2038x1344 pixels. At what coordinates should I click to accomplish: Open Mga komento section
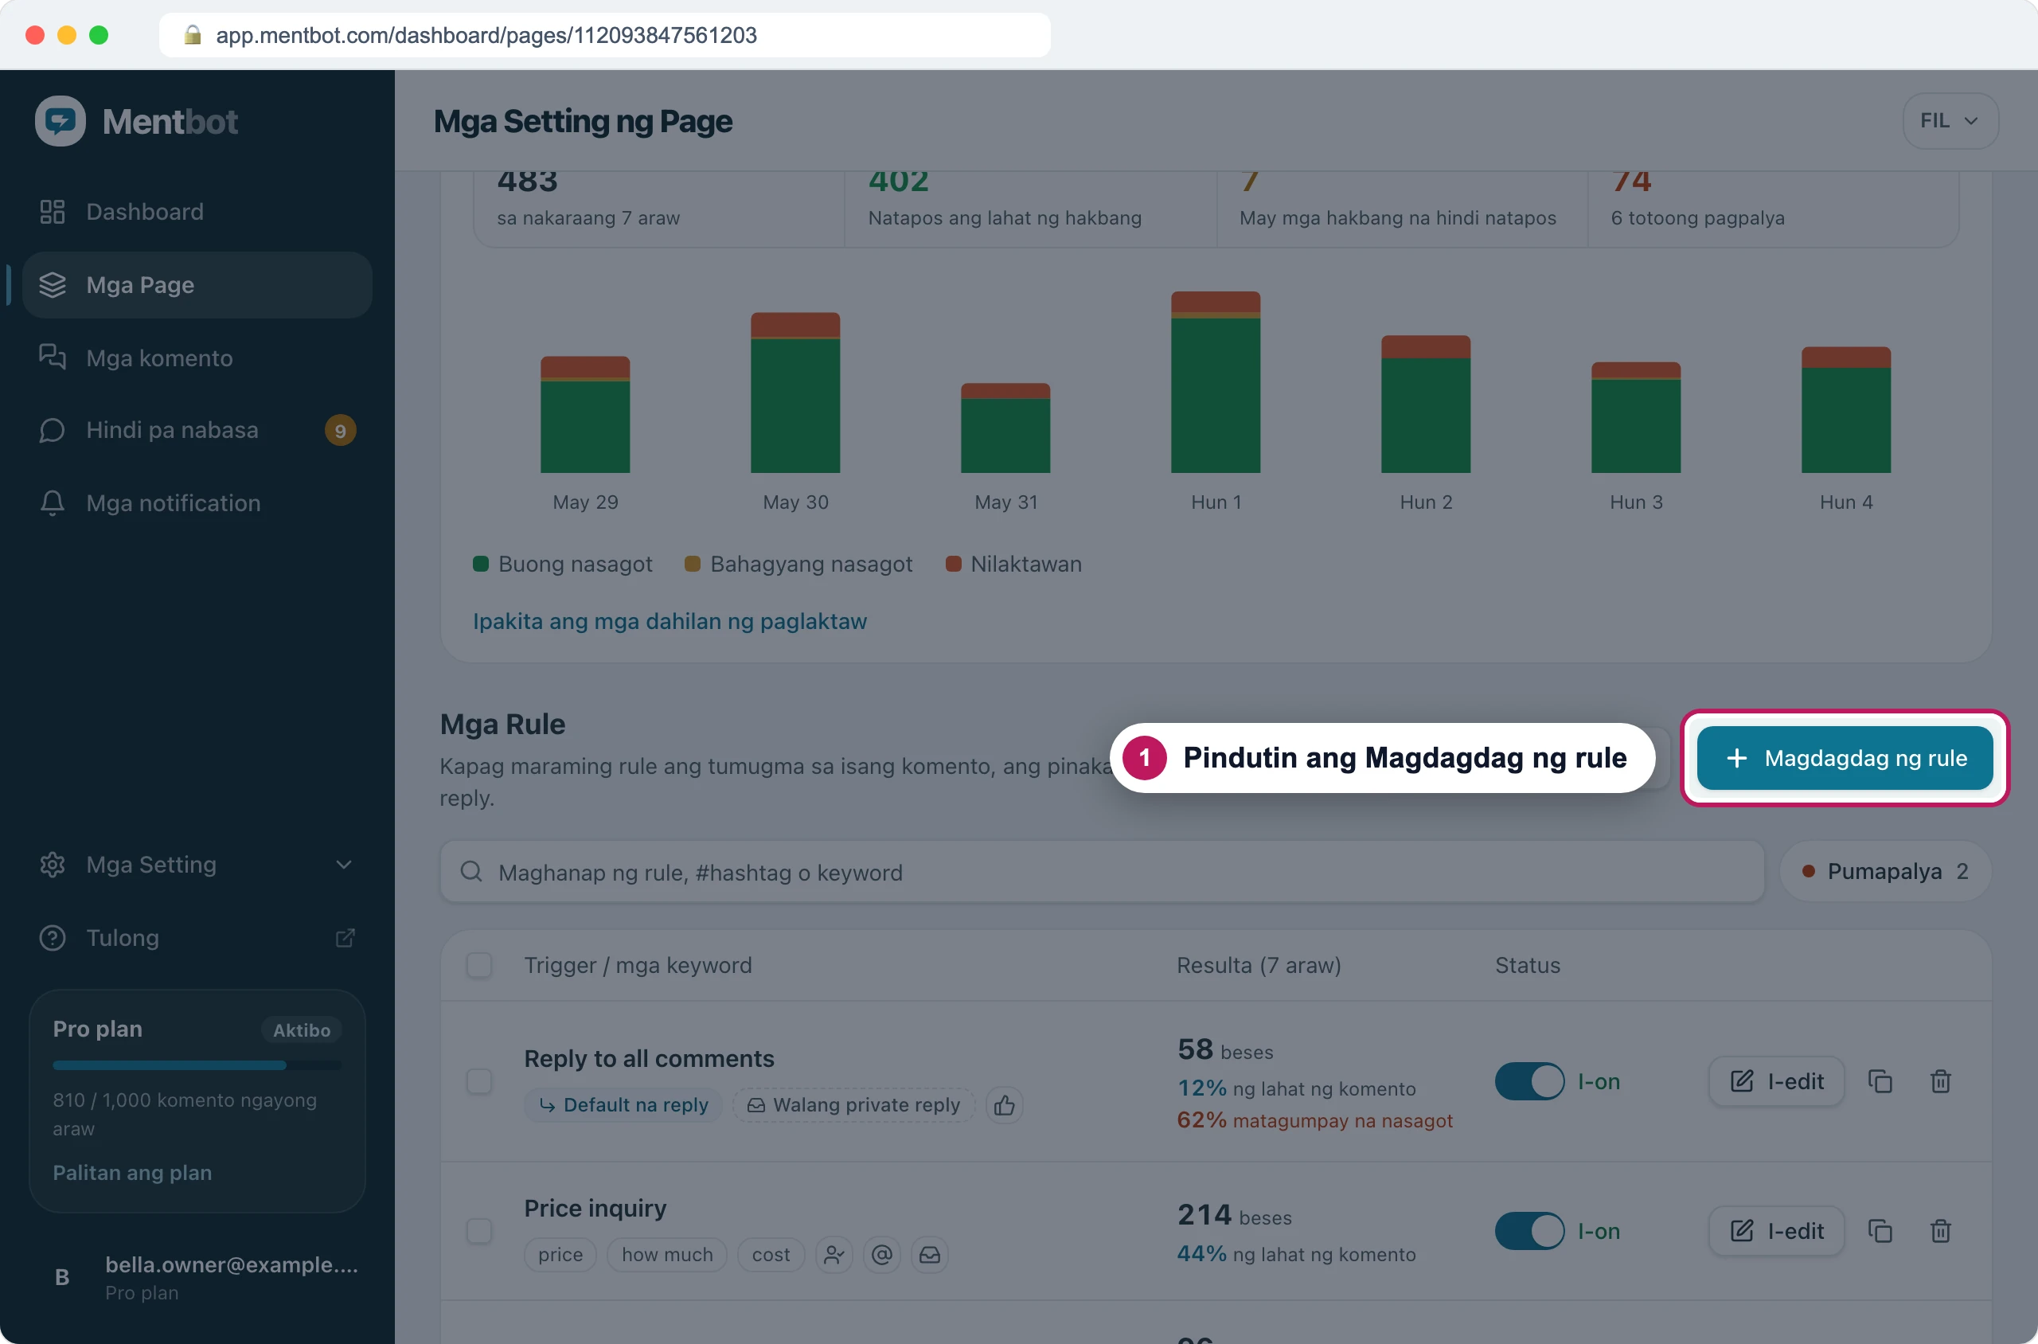(x=197, y=357)
